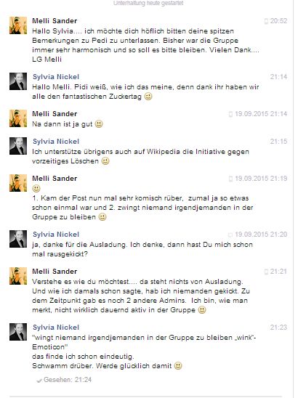Viewport: 298px width, 398px height.
Task: Open Melli Sander's profile from the first message
Action: click(55, 21)
